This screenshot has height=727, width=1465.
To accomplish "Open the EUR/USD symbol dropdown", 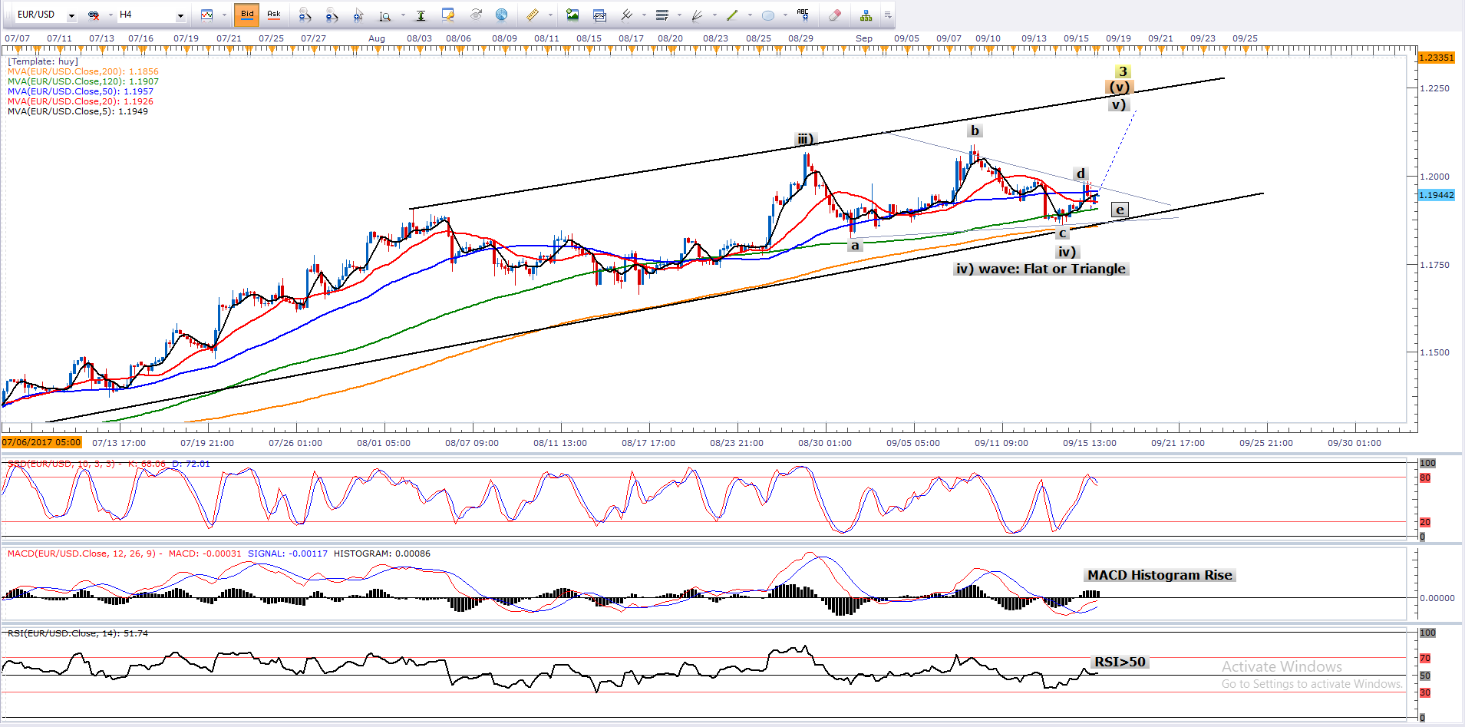I will [71, 15].
